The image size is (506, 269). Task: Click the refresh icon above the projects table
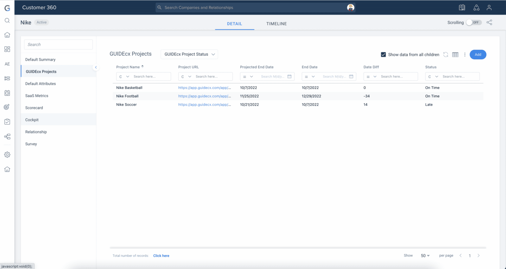pos(446,55)
